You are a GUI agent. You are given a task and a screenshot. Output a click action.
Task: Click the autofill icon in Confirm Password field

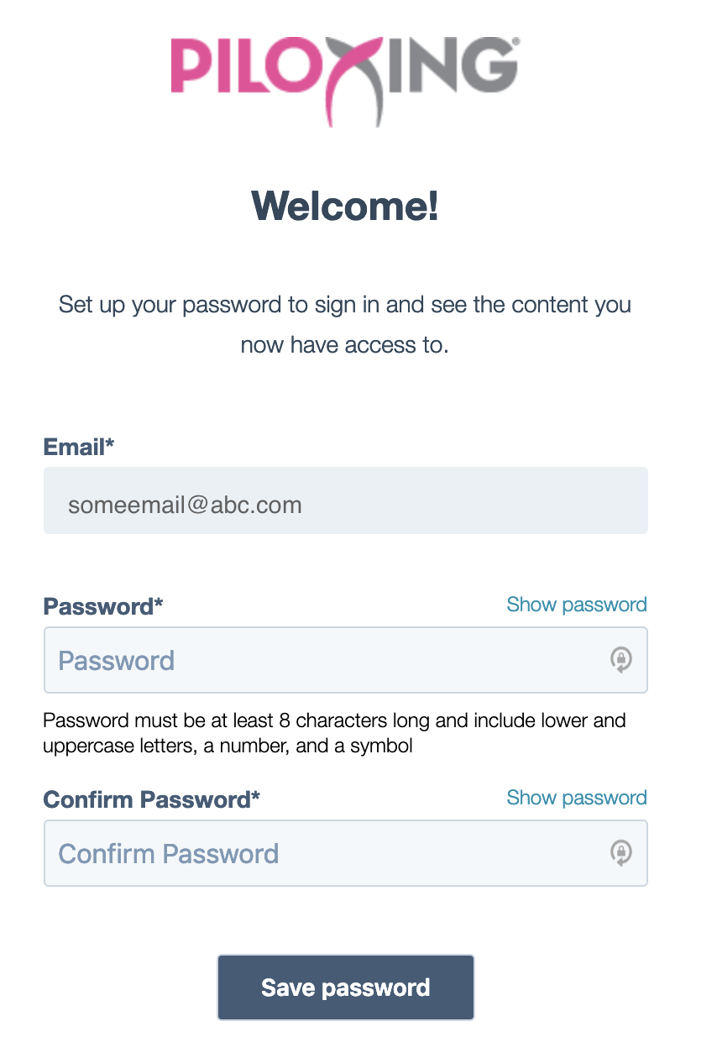(x=621, y=853)
